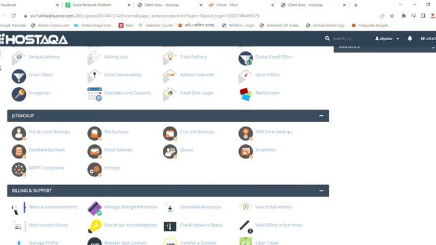Open the WHMCS - Login bookmark
The height and width of the screenshot is (245, 436).
point(238,25)
